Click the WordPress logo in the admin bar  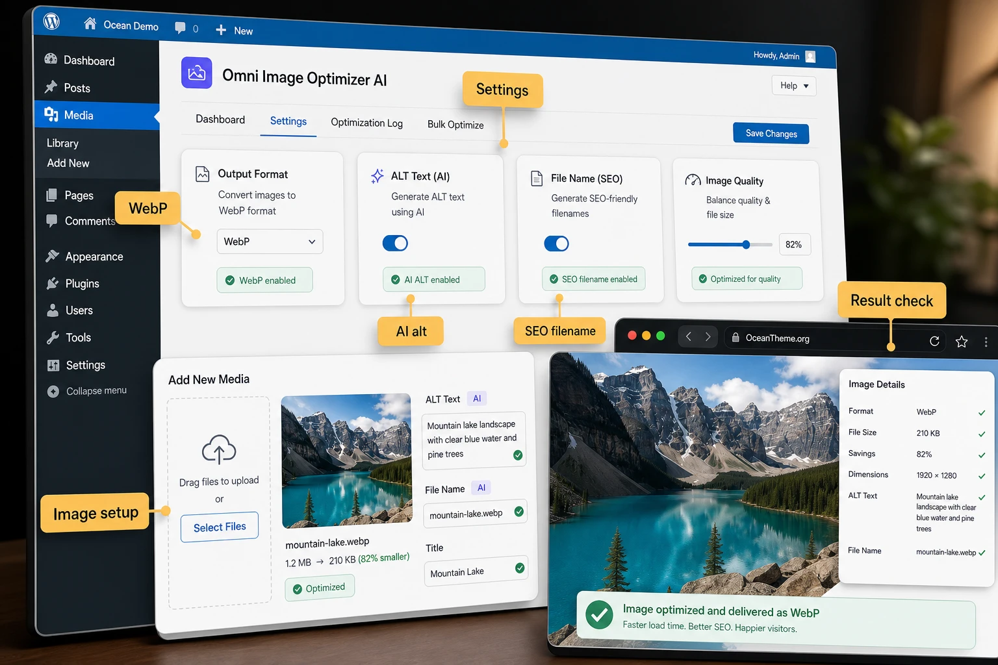point(51,22)
